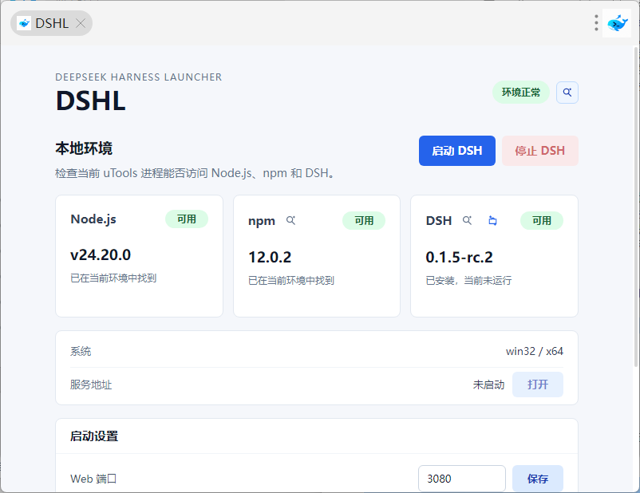Open the service address with 打开 button
Screen dimensions: 640x493
[x=538, y=385]
